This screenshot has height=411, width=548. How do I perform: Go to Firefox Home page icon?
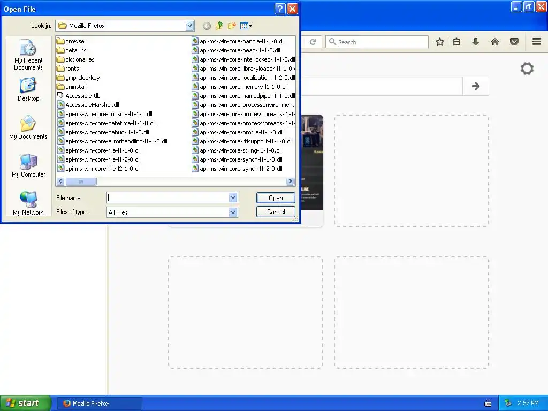coord(495,42)
